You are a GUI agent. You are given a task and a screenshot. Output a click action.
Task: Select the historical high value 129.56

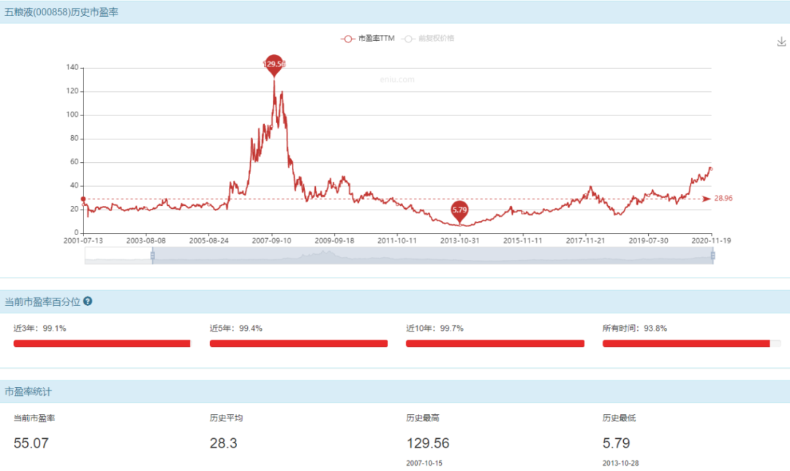(x=428, y=443)
